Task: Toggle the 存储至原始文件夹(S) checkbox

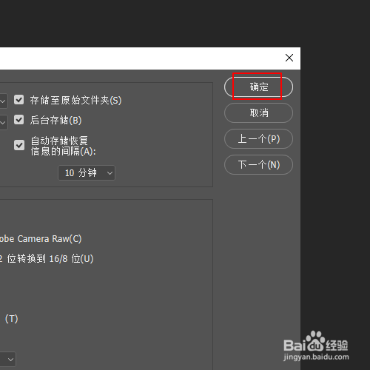Action: pyautogui.click(x=19, y=100)
